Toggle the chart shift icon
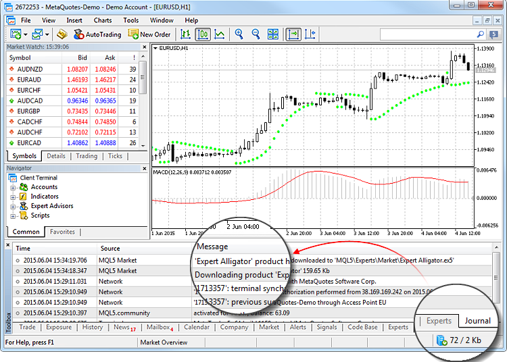 [310, 34]
